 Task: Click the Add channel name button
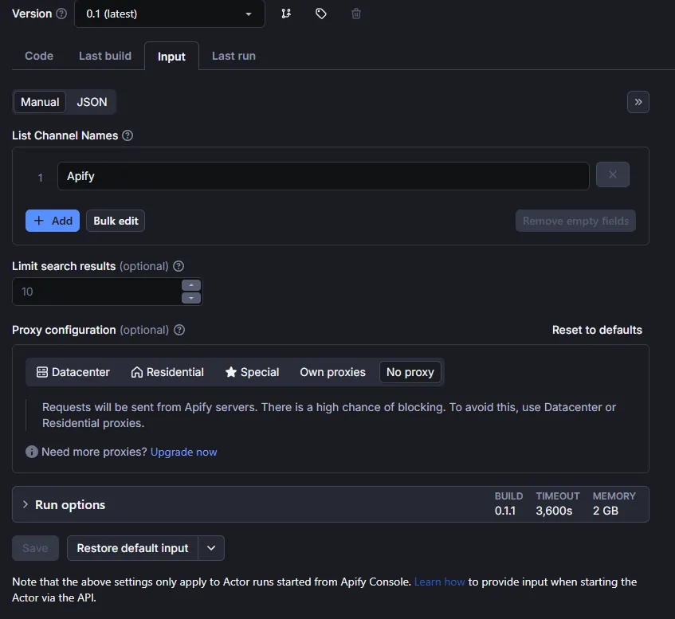click(x=53, y=221)
